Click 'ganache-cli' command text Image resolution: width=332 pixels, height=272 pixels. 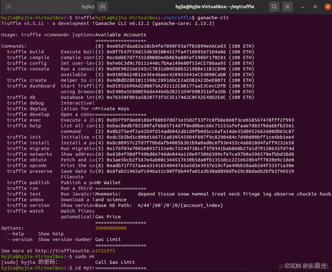213,18
